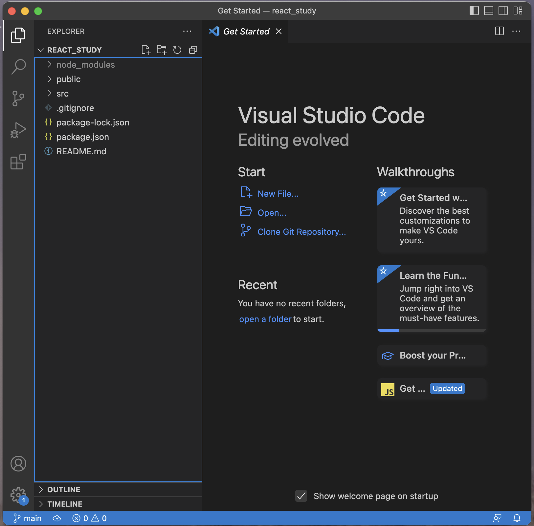Click the feedback icon in status bar
The height and width of the screenshot is (526, 534).
point(497,518)
